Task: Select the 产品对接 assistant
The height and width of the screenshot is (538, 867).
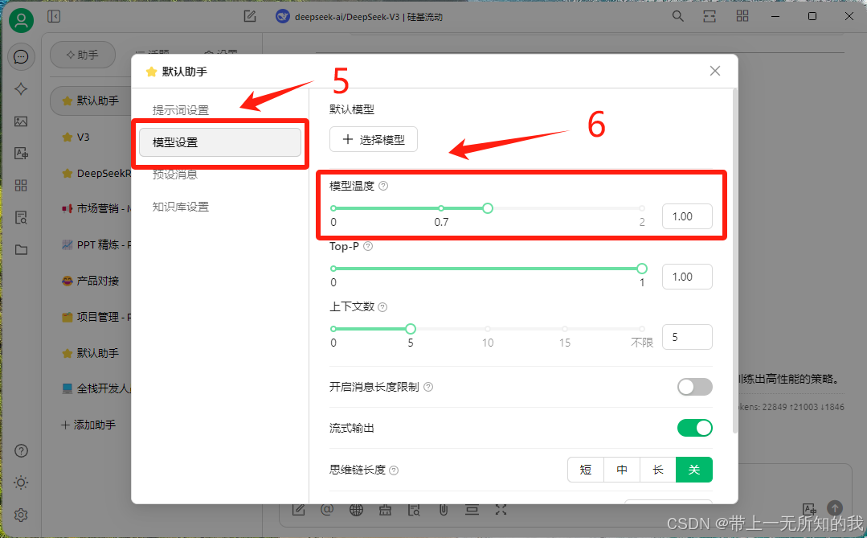Action: [x=92, y=281]
